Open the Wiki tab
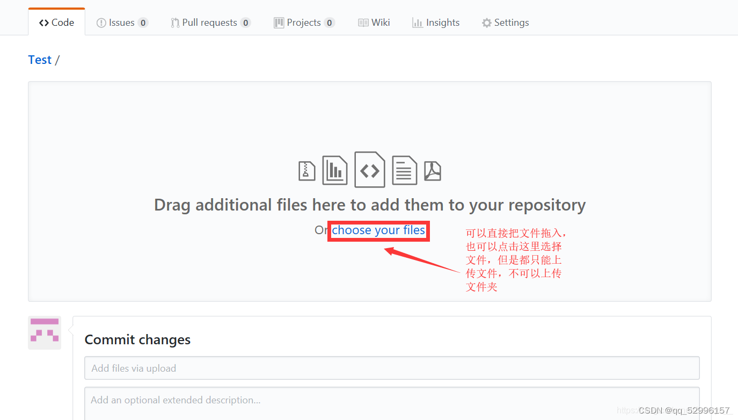The image size is (738, 420). click(374, 23)
